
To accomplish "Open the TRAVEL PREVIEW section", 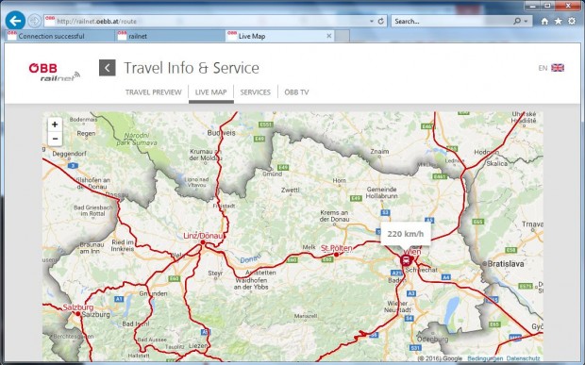I will (x=154, y=92).
